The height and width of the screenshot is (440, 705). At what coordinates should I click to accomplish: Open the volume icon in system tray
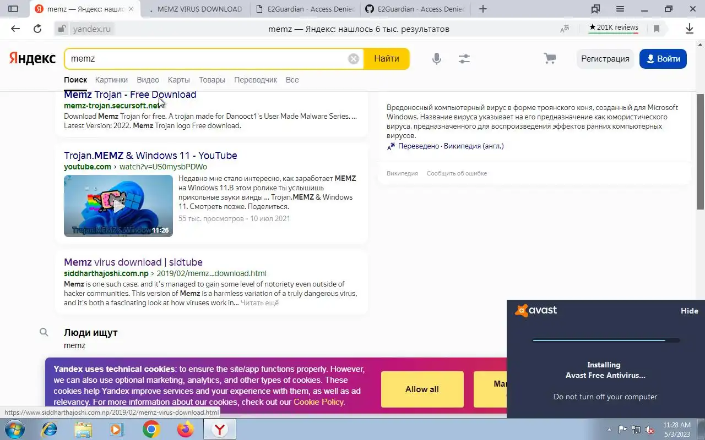(649, 430)
